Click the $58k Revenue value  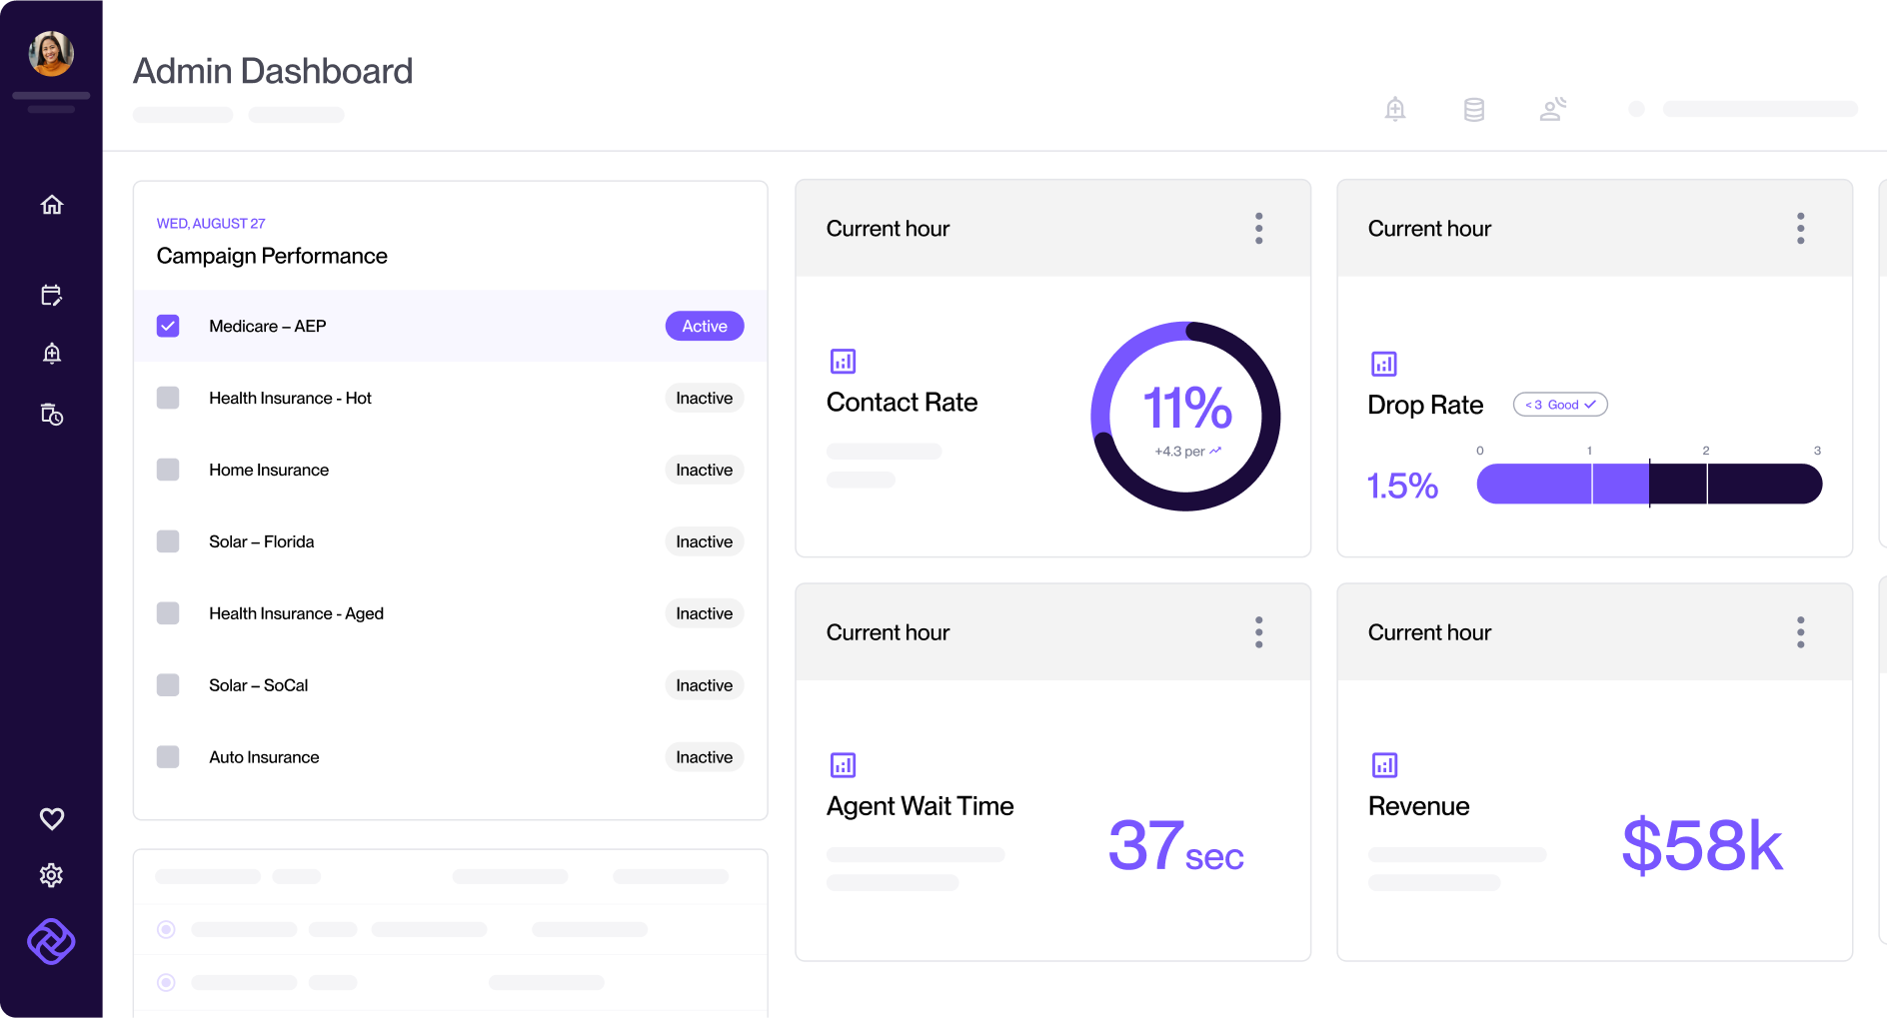tap(1702, 845)
